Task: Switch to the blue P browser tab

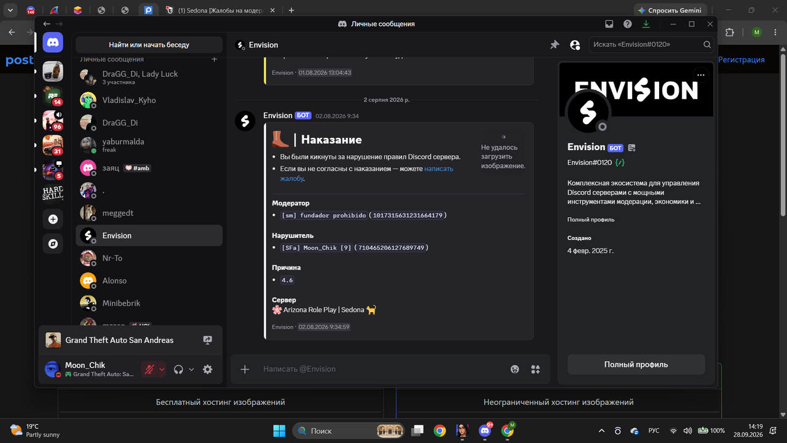Action: point(148,10)
